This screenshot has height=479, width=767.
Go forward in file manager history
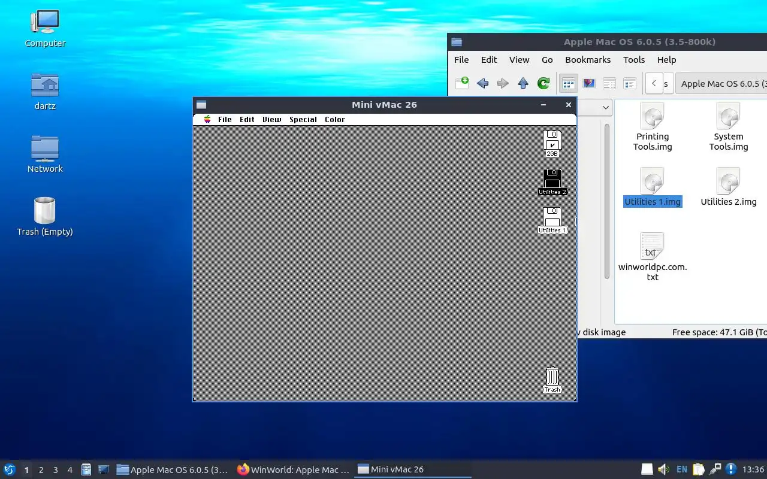(503, 83)
